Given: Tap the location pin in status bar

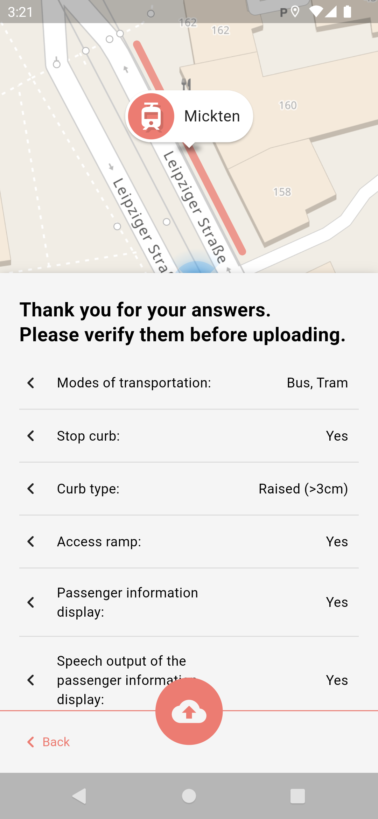Looking at the screenshot, I should [x=295, y=12].
